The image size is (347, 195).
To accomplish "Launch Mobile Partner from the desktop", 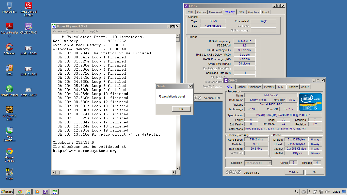I will point(9,91).
